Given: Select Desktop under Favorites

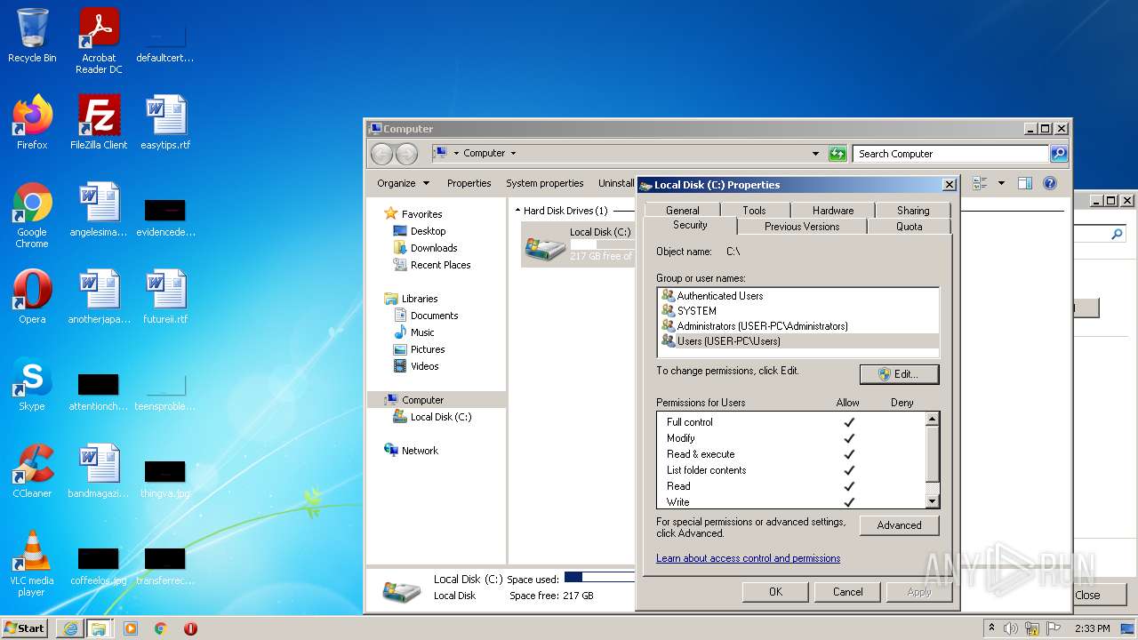Looking at the screenshot, I should pyautogui.click(x=427, y=231).
